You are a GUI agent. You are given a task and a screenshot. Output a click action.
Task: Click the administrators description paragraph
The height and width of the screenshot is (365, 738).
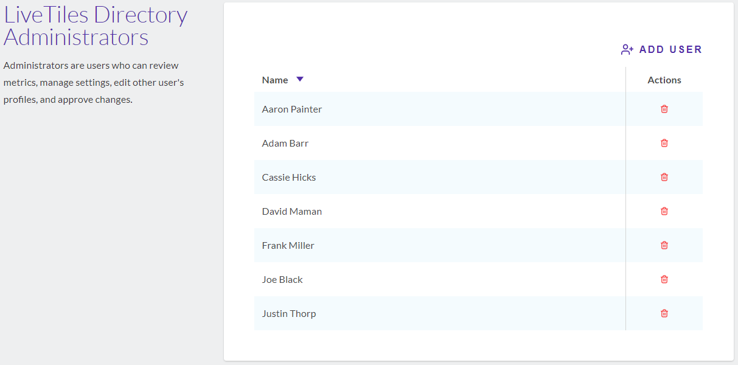click(x=94, y=83)
